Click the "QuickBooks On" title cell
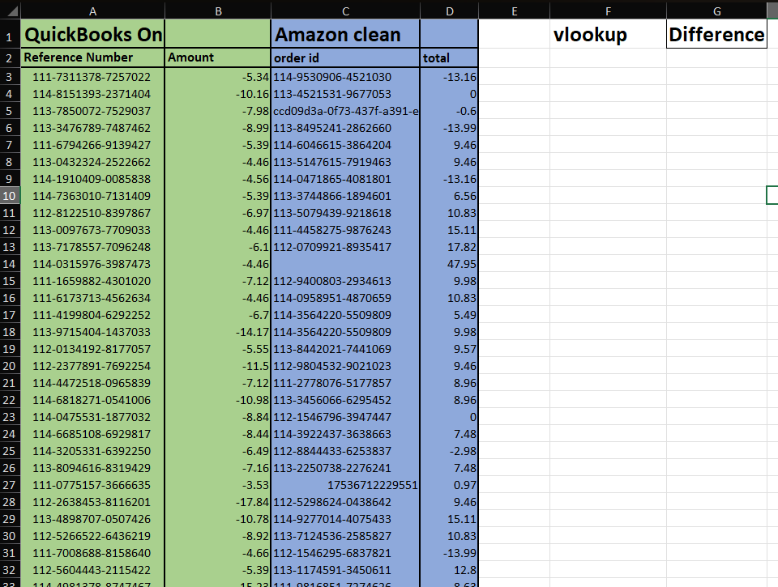Viewport: 778px width, 587px height. [92, 35]
